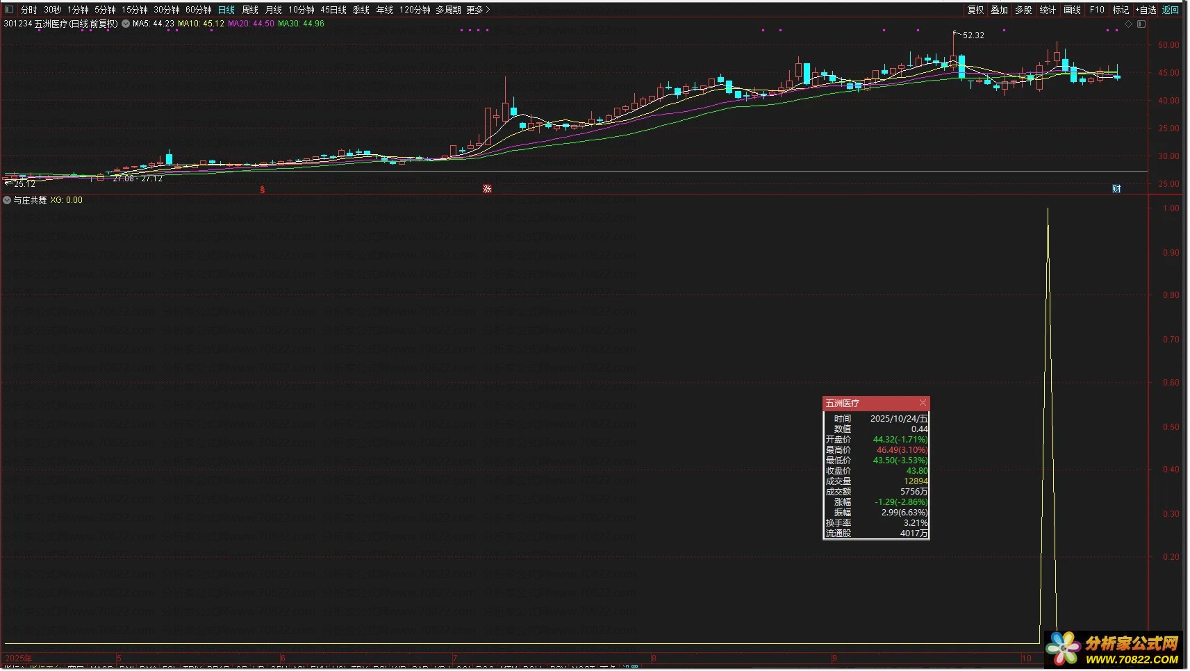Select the 10分钟 period

(301, 10)
